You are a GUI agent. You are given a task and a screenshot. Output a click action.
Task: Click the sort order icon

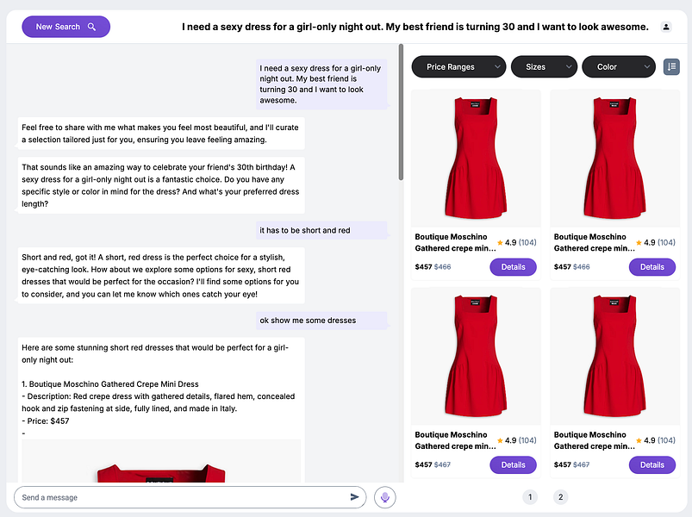pyautogui.click(x=671, y=66)
